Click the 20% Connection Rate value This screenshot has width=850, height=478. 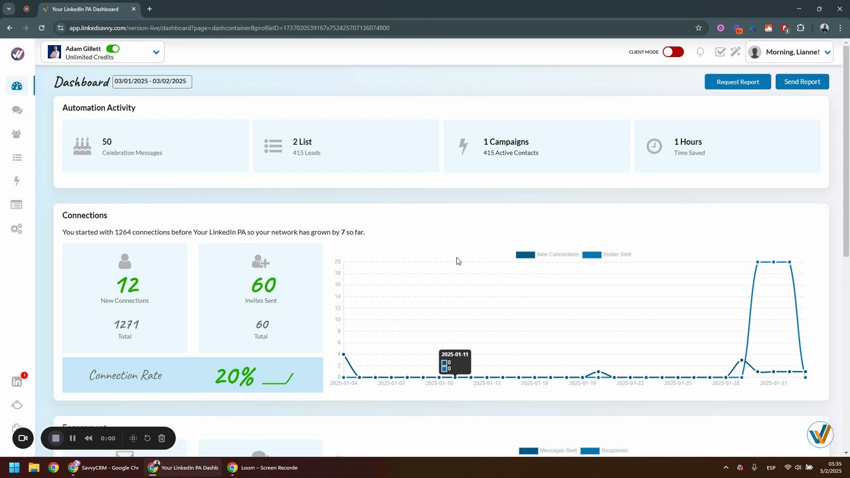tap(235, 376)
